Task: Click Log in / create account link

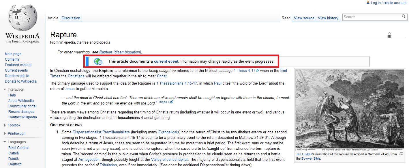Action: [389, 3]
